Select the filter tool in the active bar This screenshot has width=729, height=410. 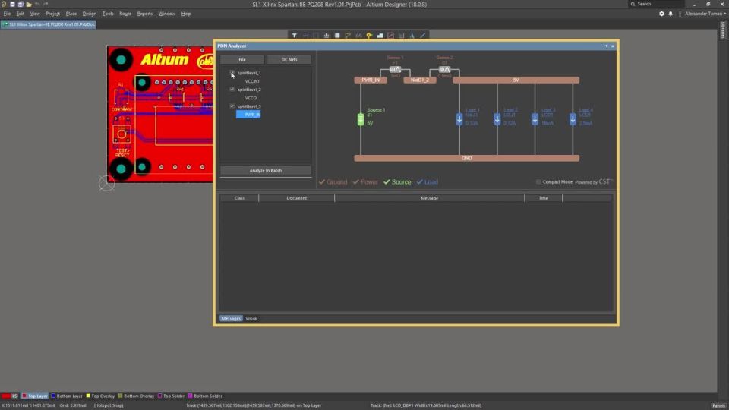pyautogui.click(x=295, y=36)
